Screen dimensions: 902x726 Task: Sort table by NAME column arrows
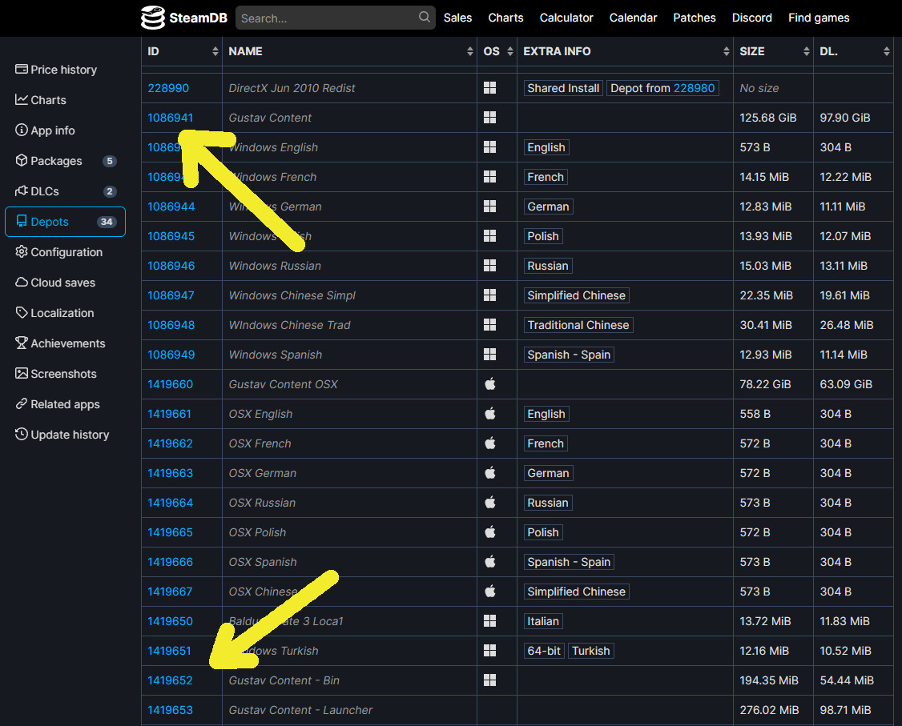tap(470, 51)
